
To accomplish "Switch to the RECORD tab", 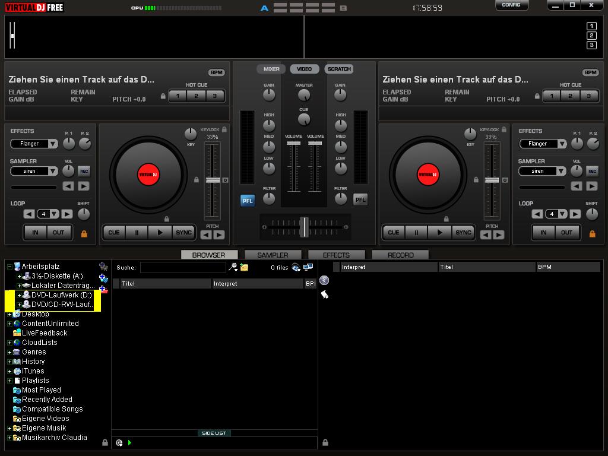I will (401, 255).
